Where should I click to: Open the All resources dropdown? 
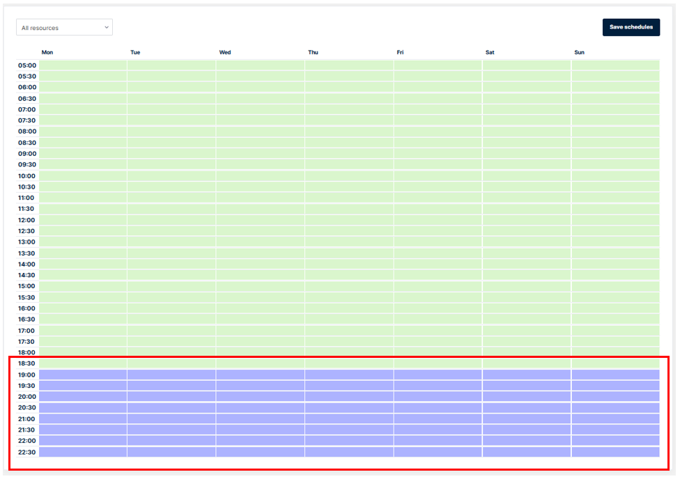[x=64, y=28]
